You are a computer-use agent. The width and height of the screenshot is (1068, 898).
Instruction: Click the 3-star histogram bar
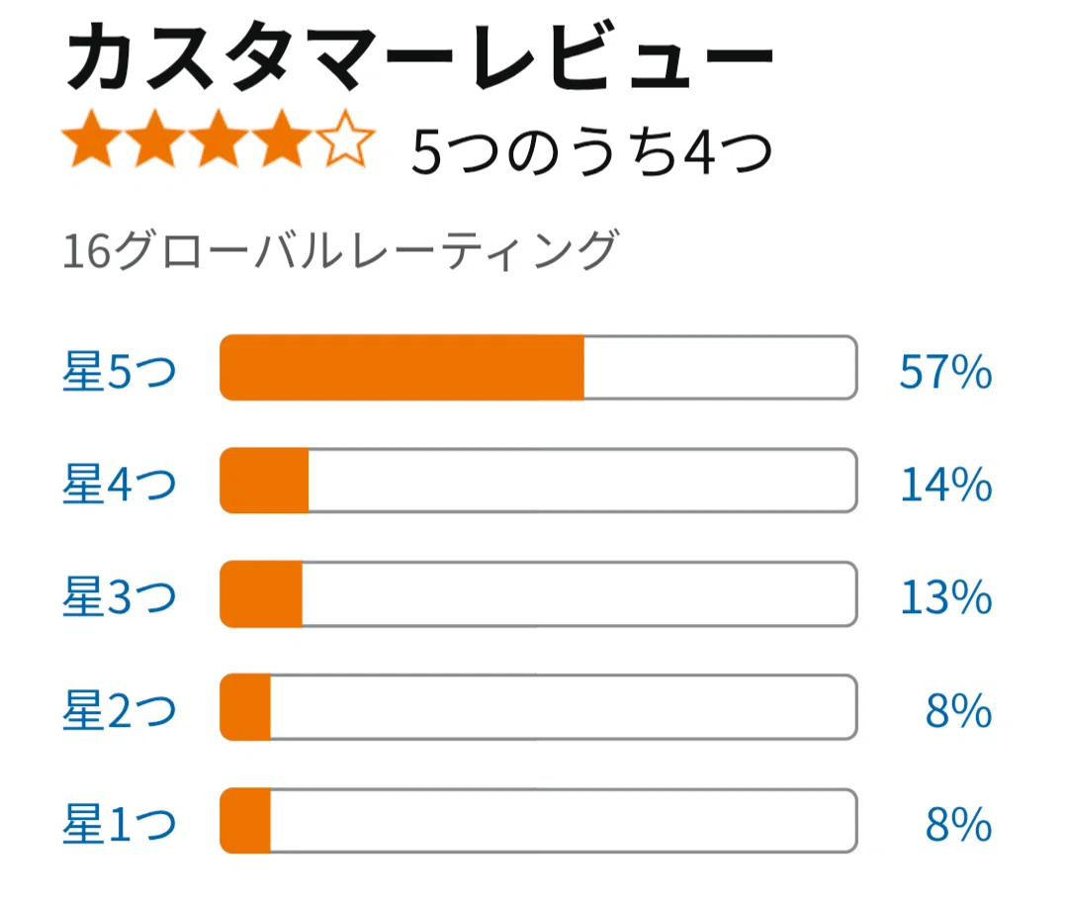538,594
